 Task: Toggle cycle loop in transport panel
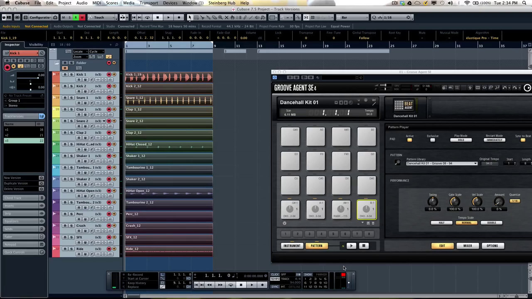click(231, 285)
